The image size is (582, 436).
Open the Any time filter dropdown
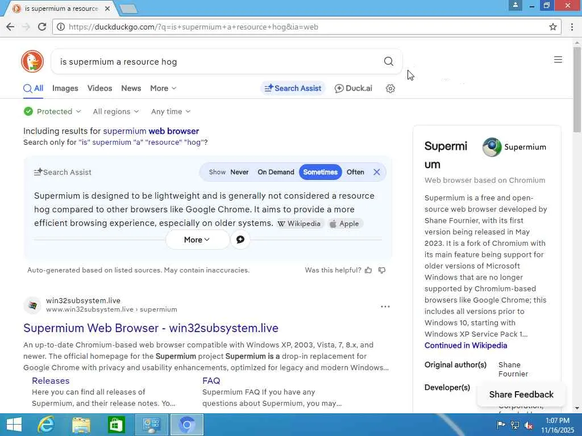point(171,111)
